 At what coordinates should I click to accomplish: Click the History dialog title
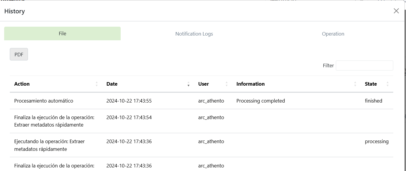click(15, 11)
